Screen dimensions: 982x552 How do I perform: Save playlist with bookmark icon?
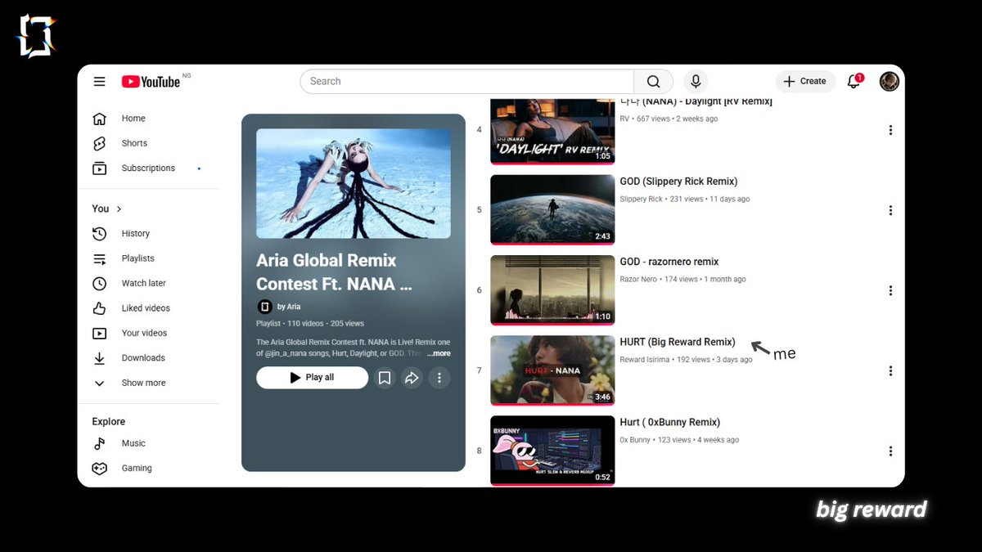point(385,378)
